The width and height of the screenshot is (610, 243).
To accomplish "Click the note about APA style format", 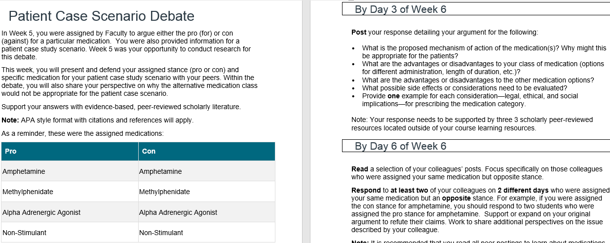I will tap(98, 120).
